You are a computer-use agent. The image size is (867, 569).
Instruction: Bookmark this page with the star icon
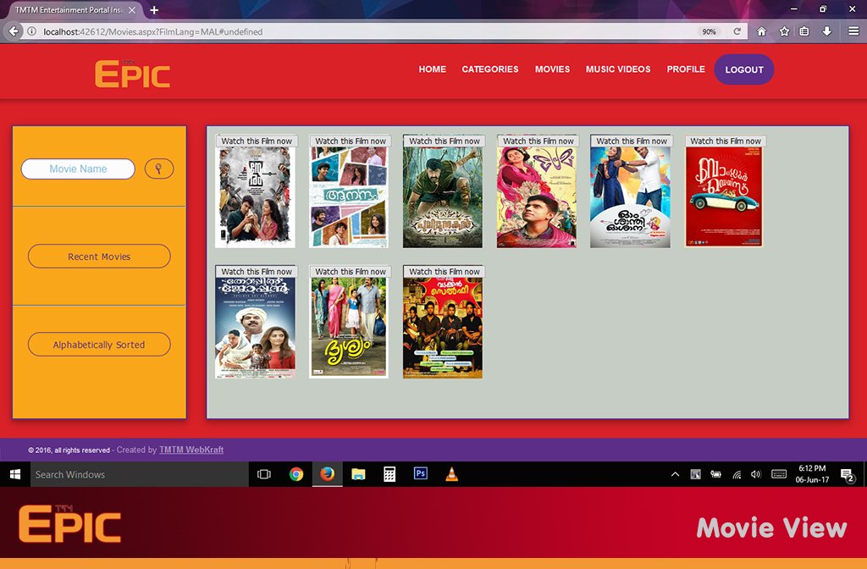784,31
